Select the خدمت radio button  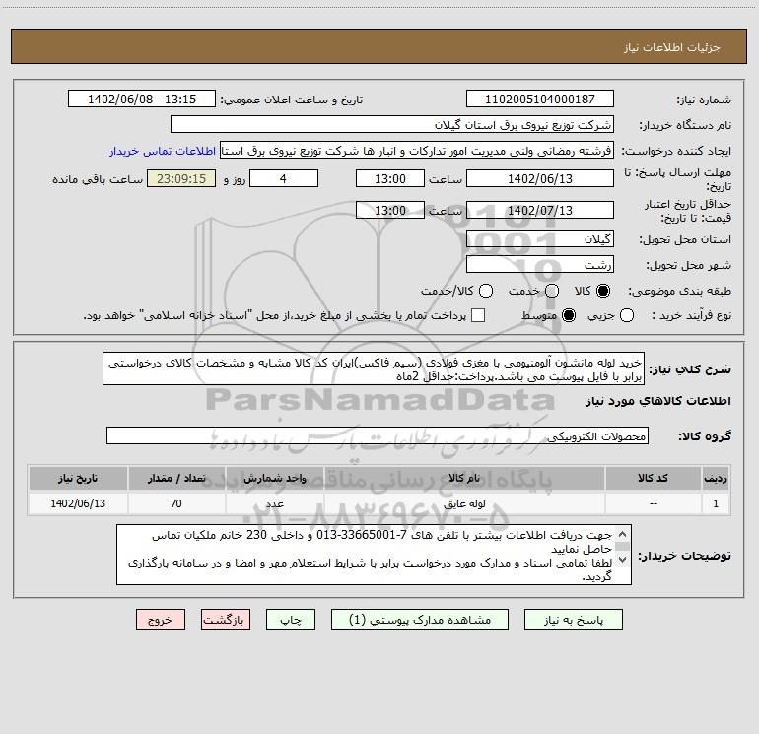coord(552,291)
